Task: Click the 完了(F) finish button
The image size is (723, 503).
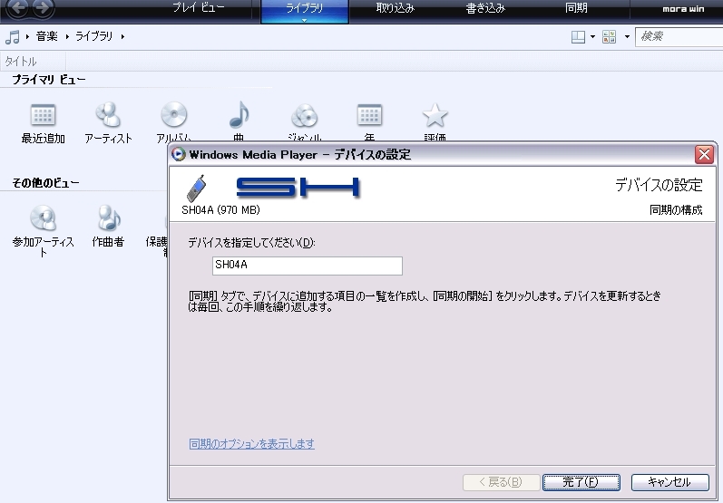Action: click(x=581, y=482)
